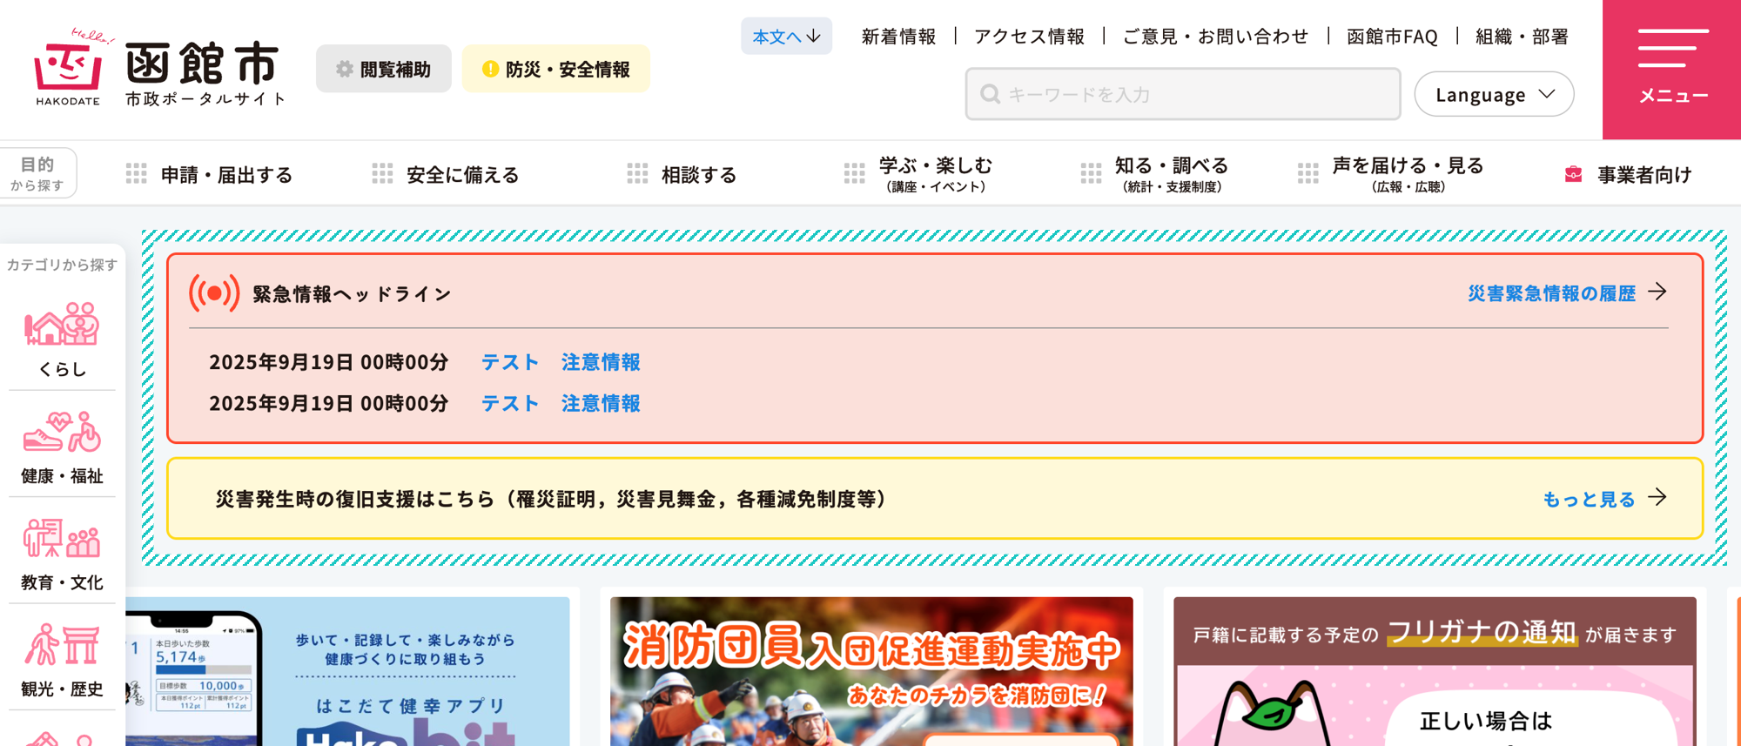Screen dimensions: 1741x746
Task: Open 災害緊急情報の履歴 link
Action: point(1551,293)
